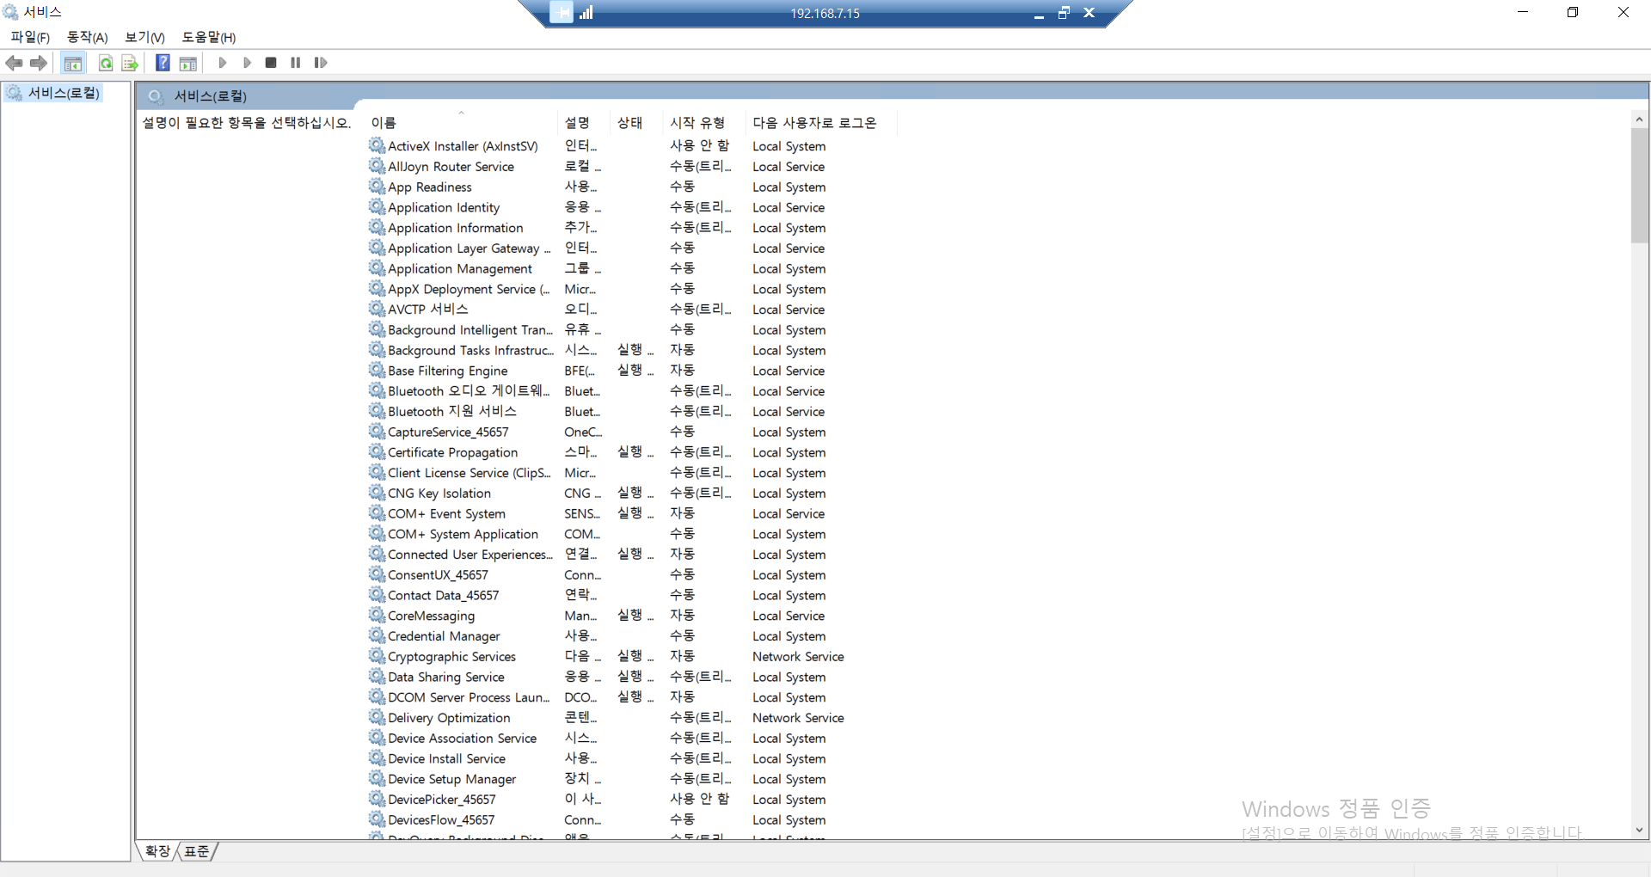Select Application Identity service icon
Viewport: 1651px width, 877px height.
coord(377,207)
